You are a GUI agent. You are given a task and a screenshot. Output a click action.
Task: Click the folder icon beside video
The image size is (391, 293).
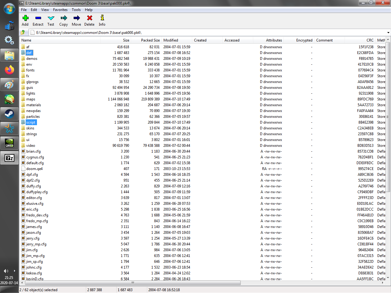[x=23, y=145]
